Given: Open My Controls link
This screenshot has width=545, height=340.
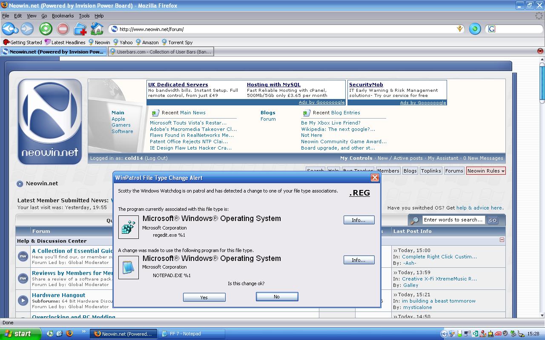Looking at the screenshot, I should (x=356, y=158).
